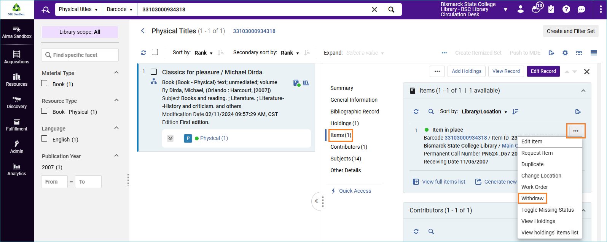Select the checkbox for Classics for pleasure
The height and width of the screenshot is (242, 607).
pyautogui.click(x=154, y=72)
